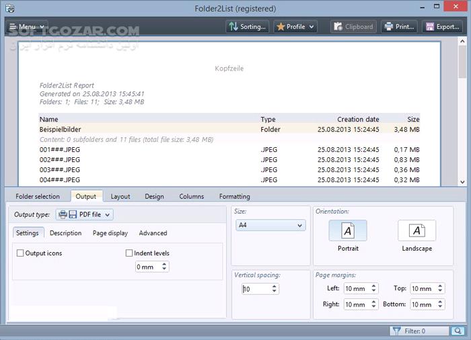Click the Creation date column header
471x340 pixels.
[x=358, y=119]
